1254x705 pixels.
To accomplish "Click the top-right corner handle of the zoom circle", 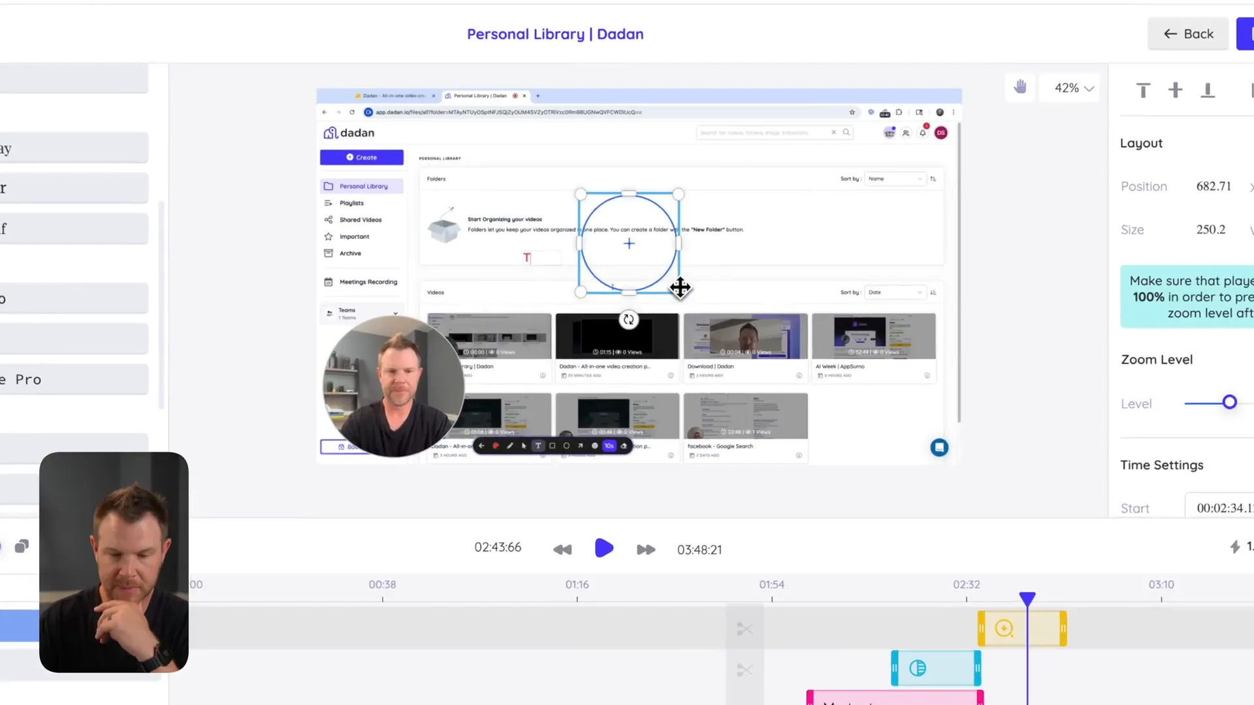I will (x=678, y=195).
